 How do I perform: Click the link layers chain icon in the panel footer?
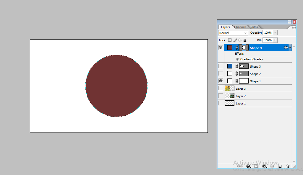pos(240,166)
